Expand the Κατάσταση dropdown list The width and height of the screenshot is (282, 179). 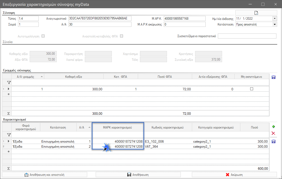coord(275,24)
